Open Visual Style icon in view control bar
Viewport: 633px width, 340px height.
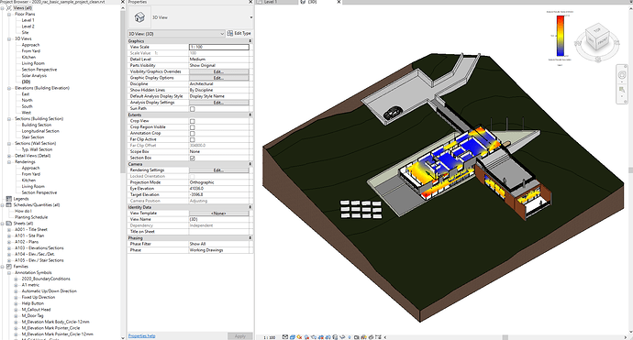(x=293, y=336)
